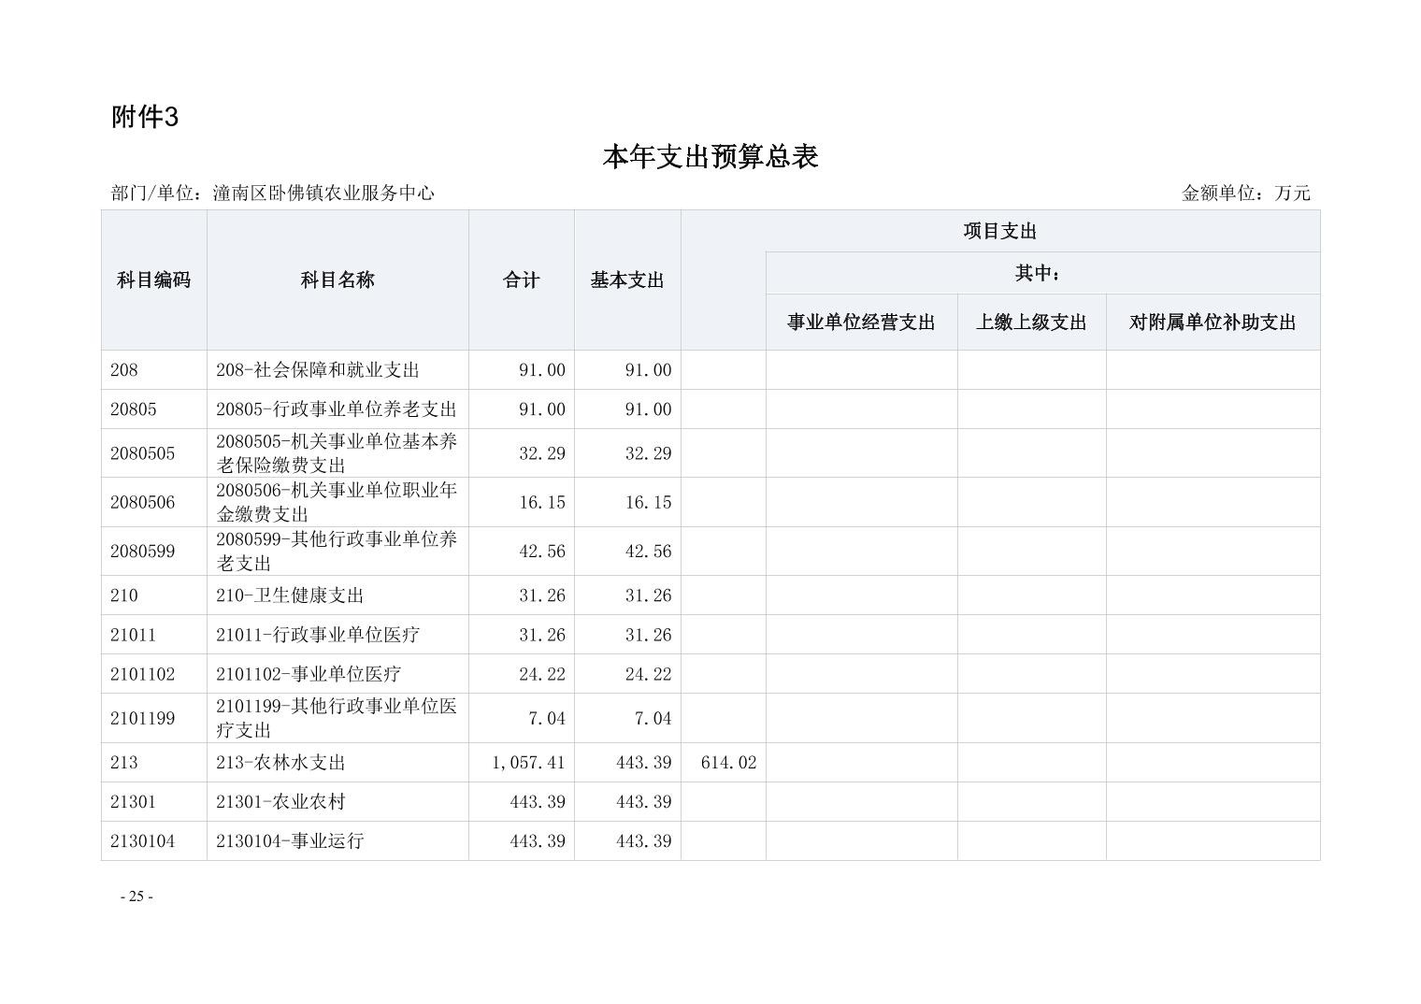Click the title 本年支出预算总表

(710, 156)
